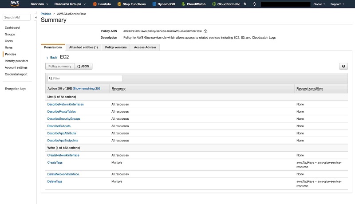Open the DeleteNetworkInterface action link

[63, 174]
